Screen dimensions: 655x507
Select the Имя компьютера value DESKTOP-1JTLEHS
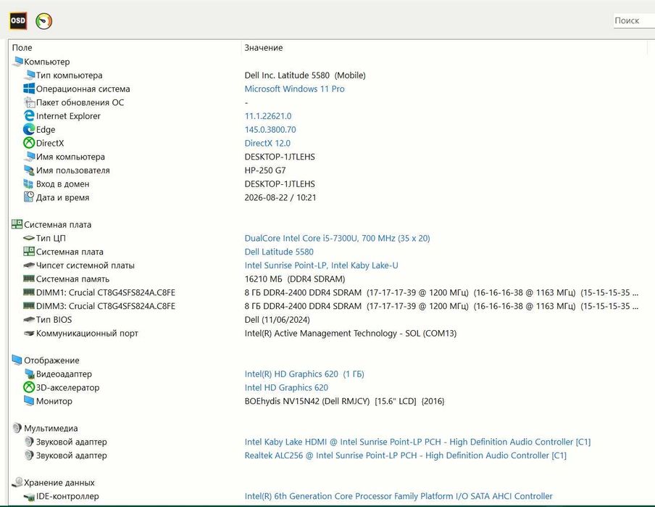pos(280,157)
